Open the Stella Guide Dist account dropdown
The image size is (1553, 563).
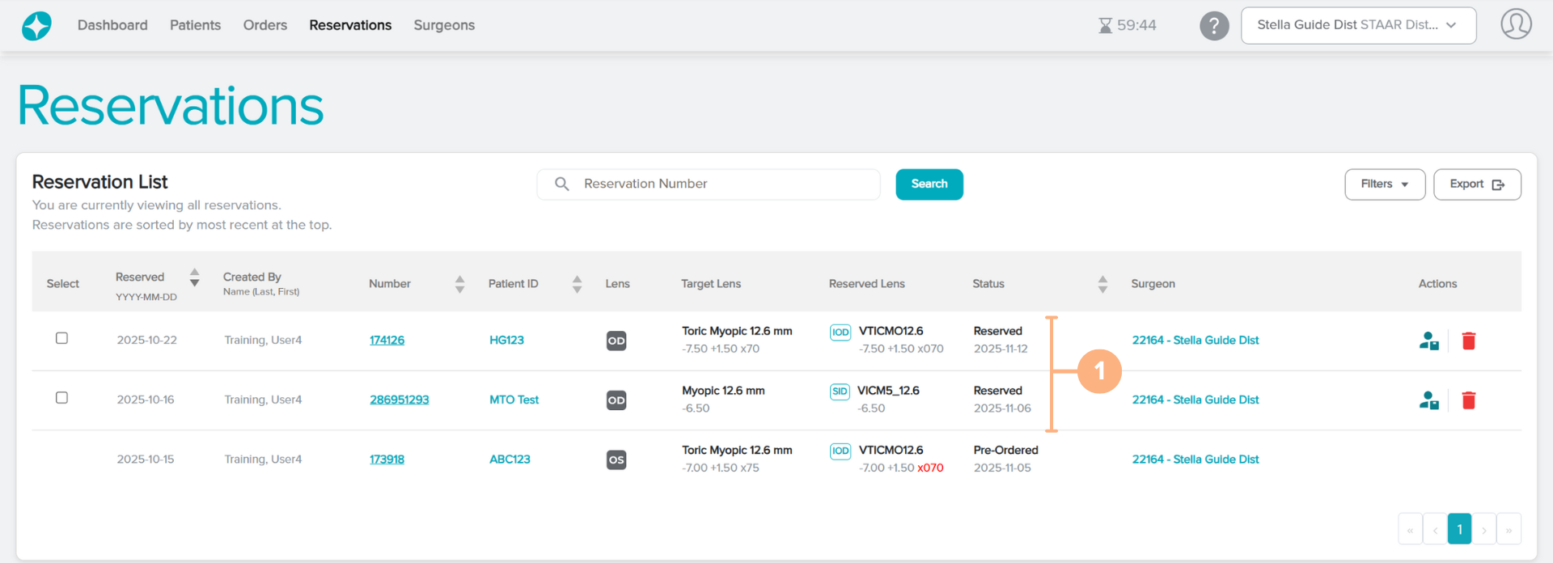[1357, 25]
